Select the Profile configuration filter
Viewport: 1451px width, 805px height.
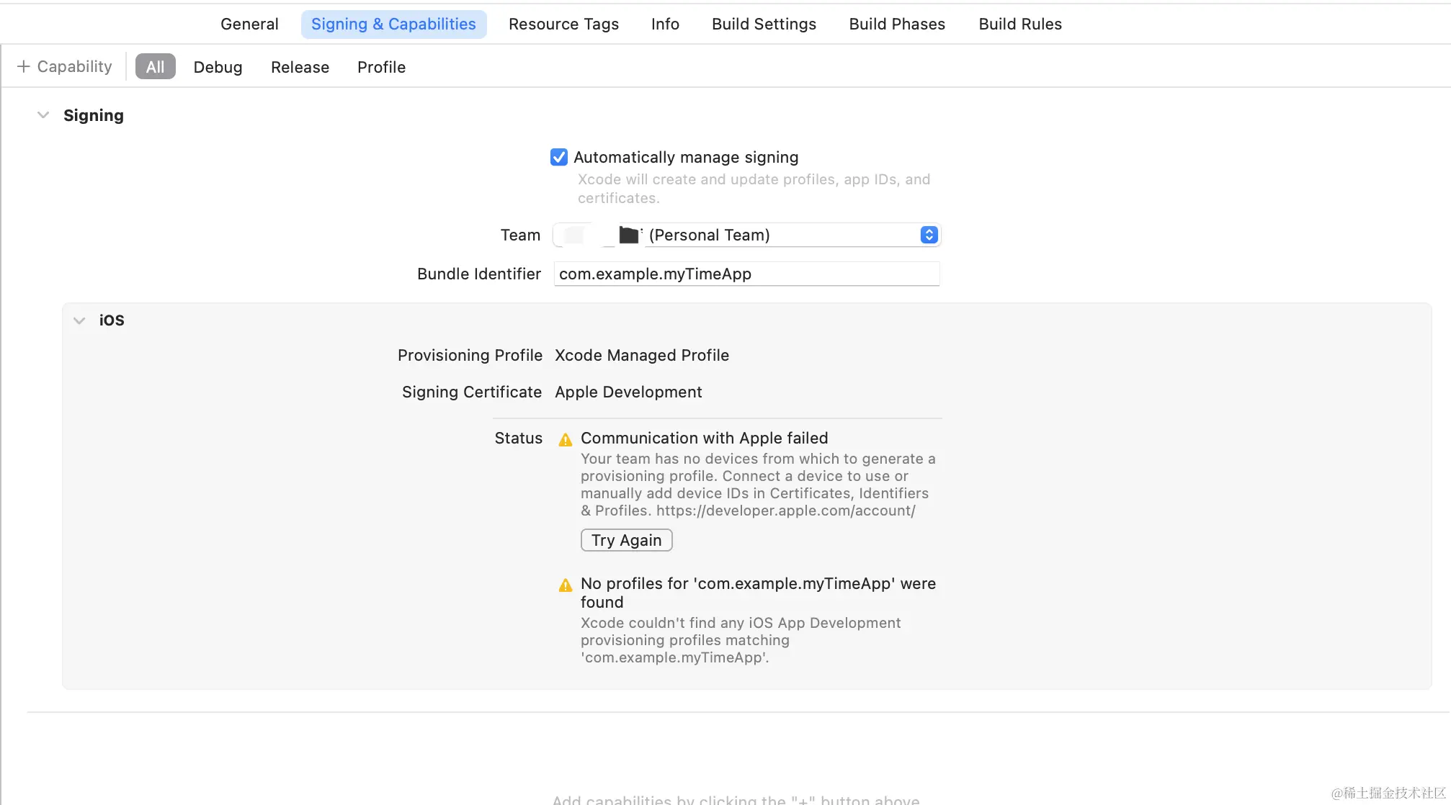point(381,67)
